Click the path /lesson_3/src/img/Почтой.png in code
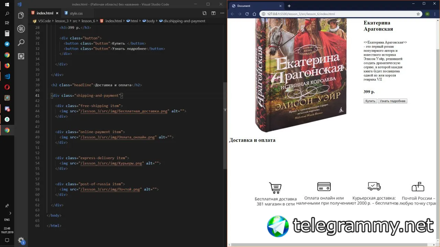Image resolution: width=440 pixels, height=247 pixels. (x=110, y=189)
